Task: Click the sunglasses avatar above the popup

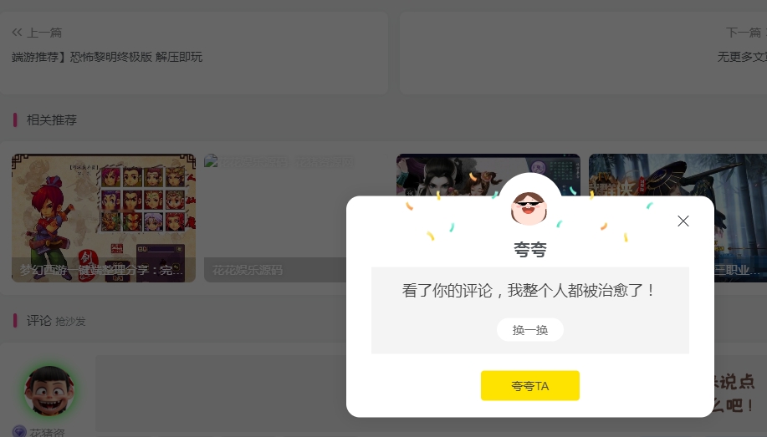Action: (529, 208)
